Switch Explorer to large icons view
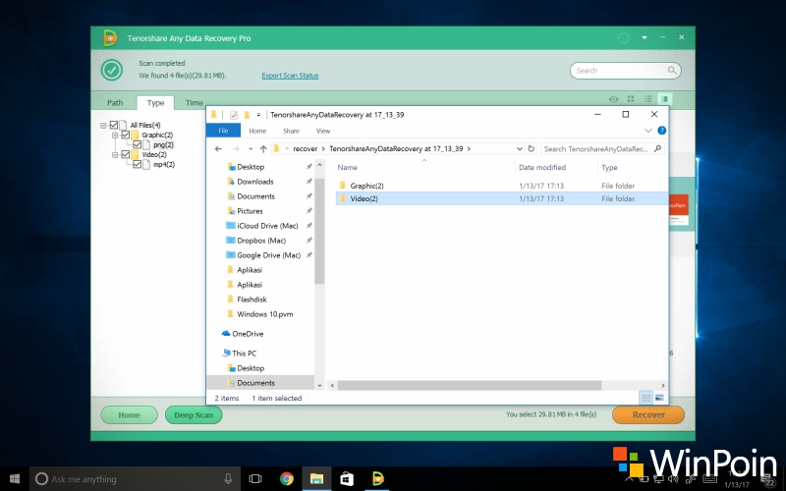Image resolution: width=786 pixels, height=491 pixels. (x=659, y=398)
